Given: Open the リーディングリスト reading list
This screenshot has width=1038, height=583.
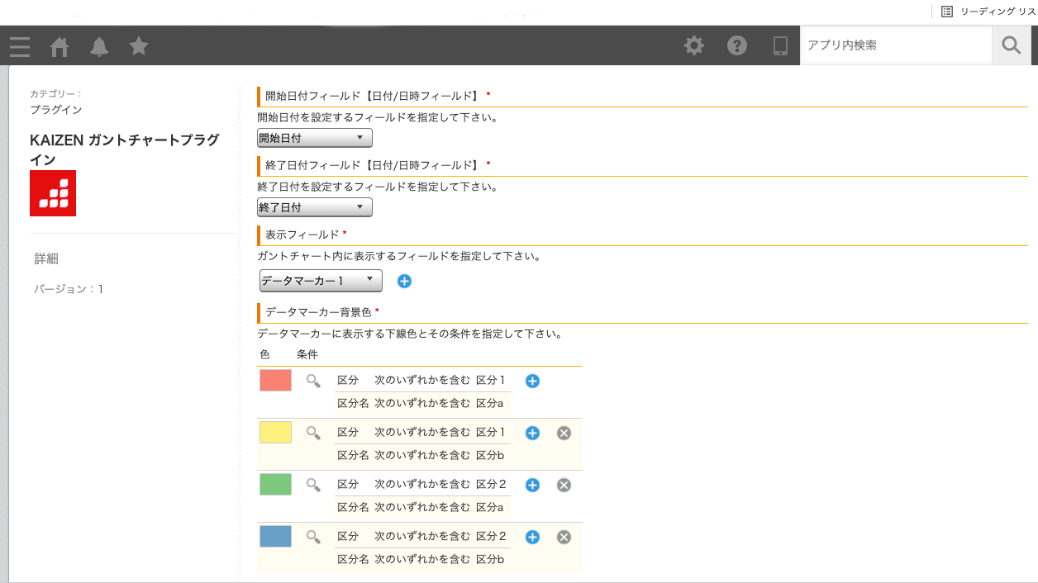Looking at the screenshot, I should tap(988, 12).
